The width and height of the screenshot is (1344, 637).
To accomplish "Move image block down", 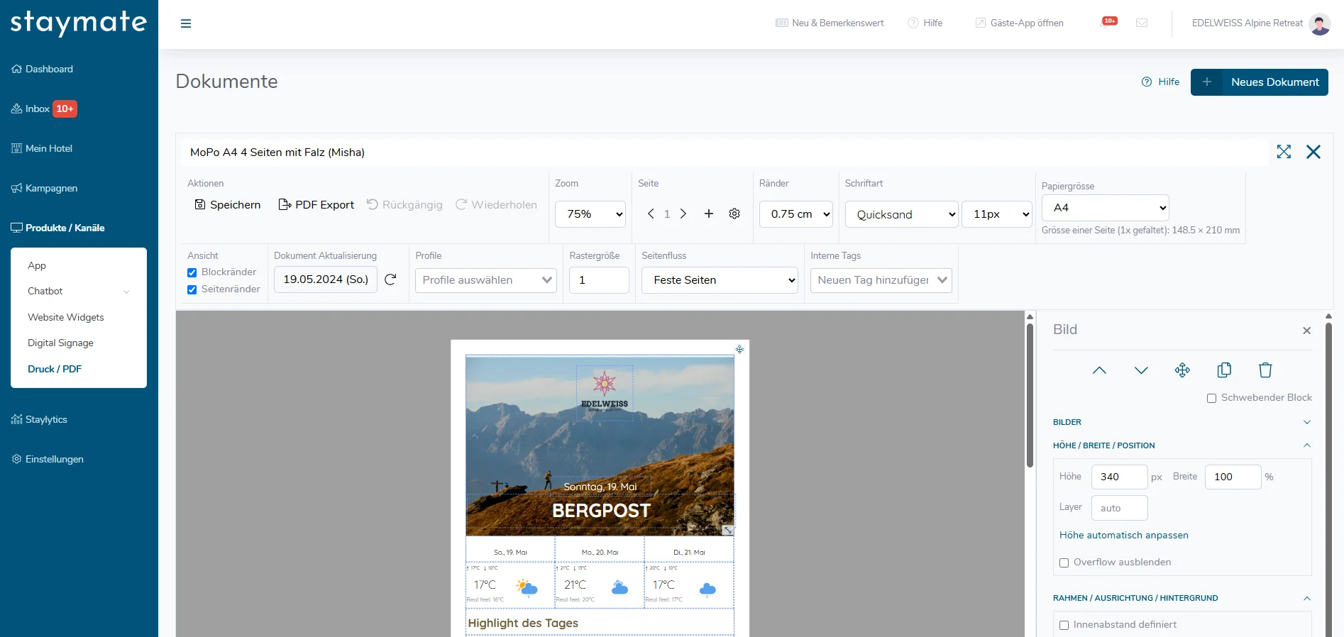I will 1141,370.
